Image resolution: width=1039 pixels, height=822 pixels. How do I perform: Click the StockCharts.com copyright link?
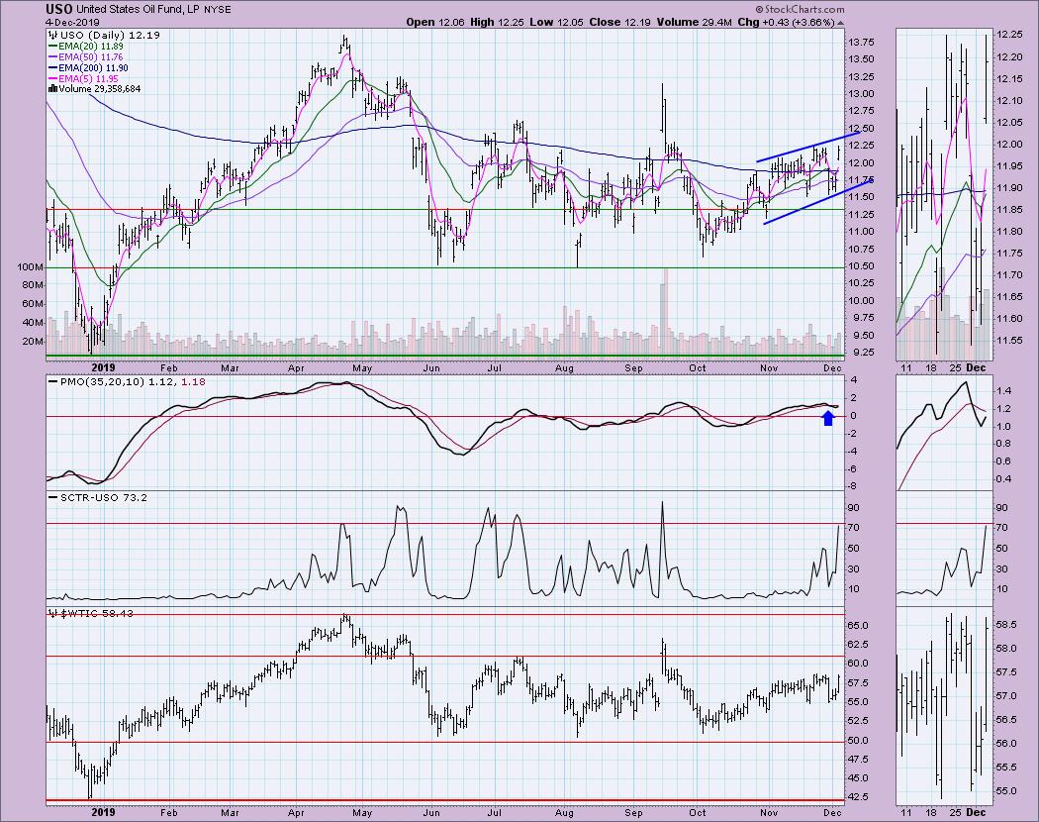[x=801, y=9]
